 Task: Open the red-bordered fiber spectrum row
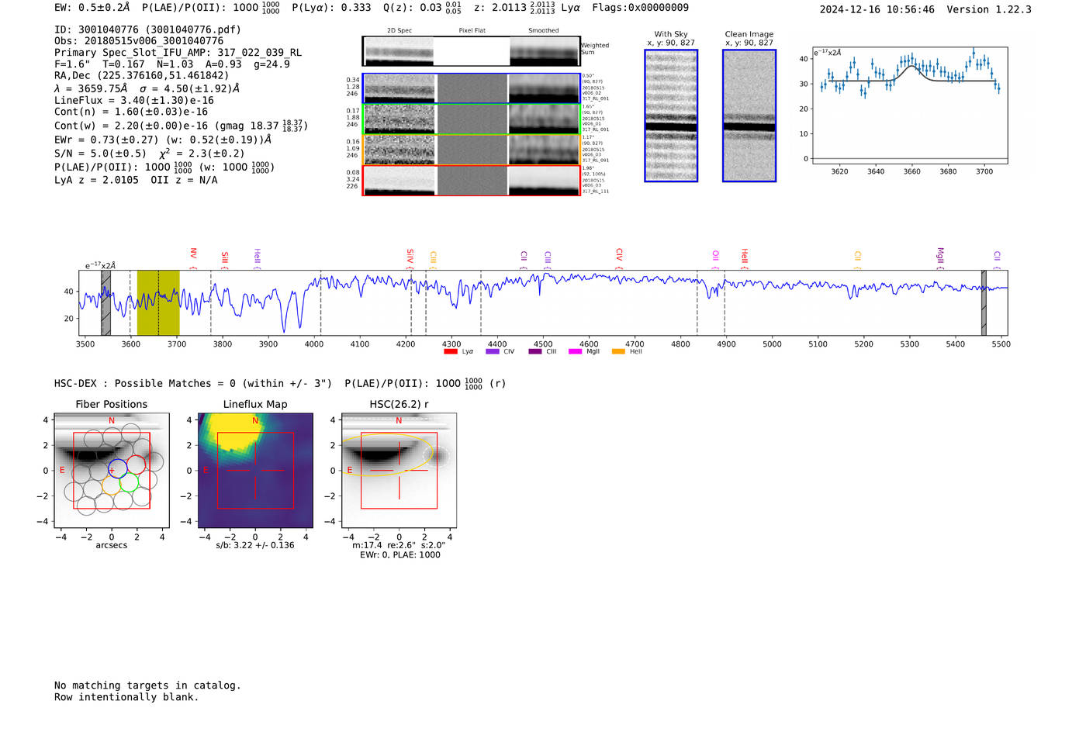471,181
